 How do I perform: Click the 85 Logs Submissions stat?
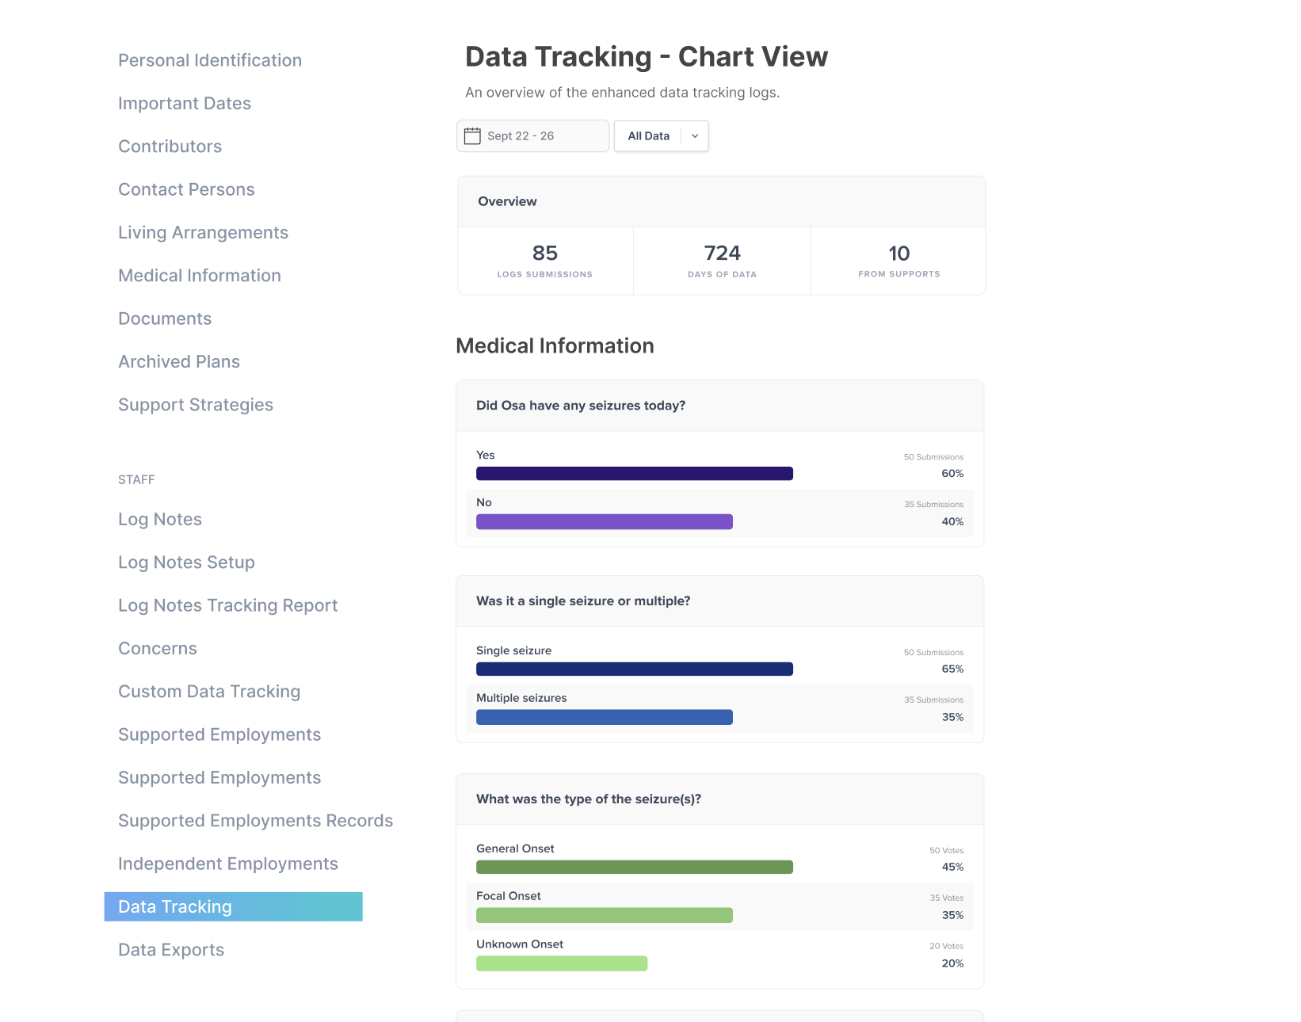(545, 261)
